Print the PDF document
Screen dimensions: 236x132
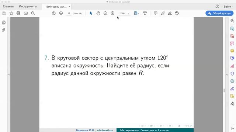(x=18, y=13)
